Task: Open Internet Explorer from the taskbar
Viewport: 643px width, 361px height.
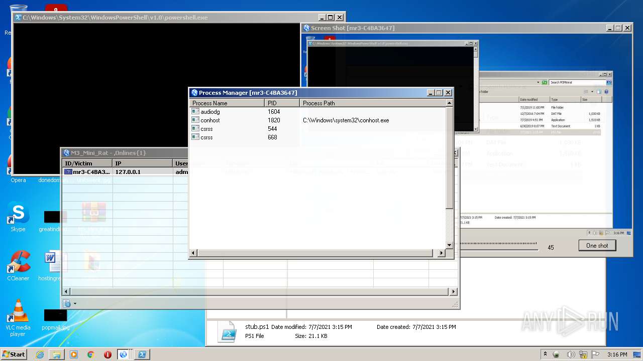Action: pos(40,354)
